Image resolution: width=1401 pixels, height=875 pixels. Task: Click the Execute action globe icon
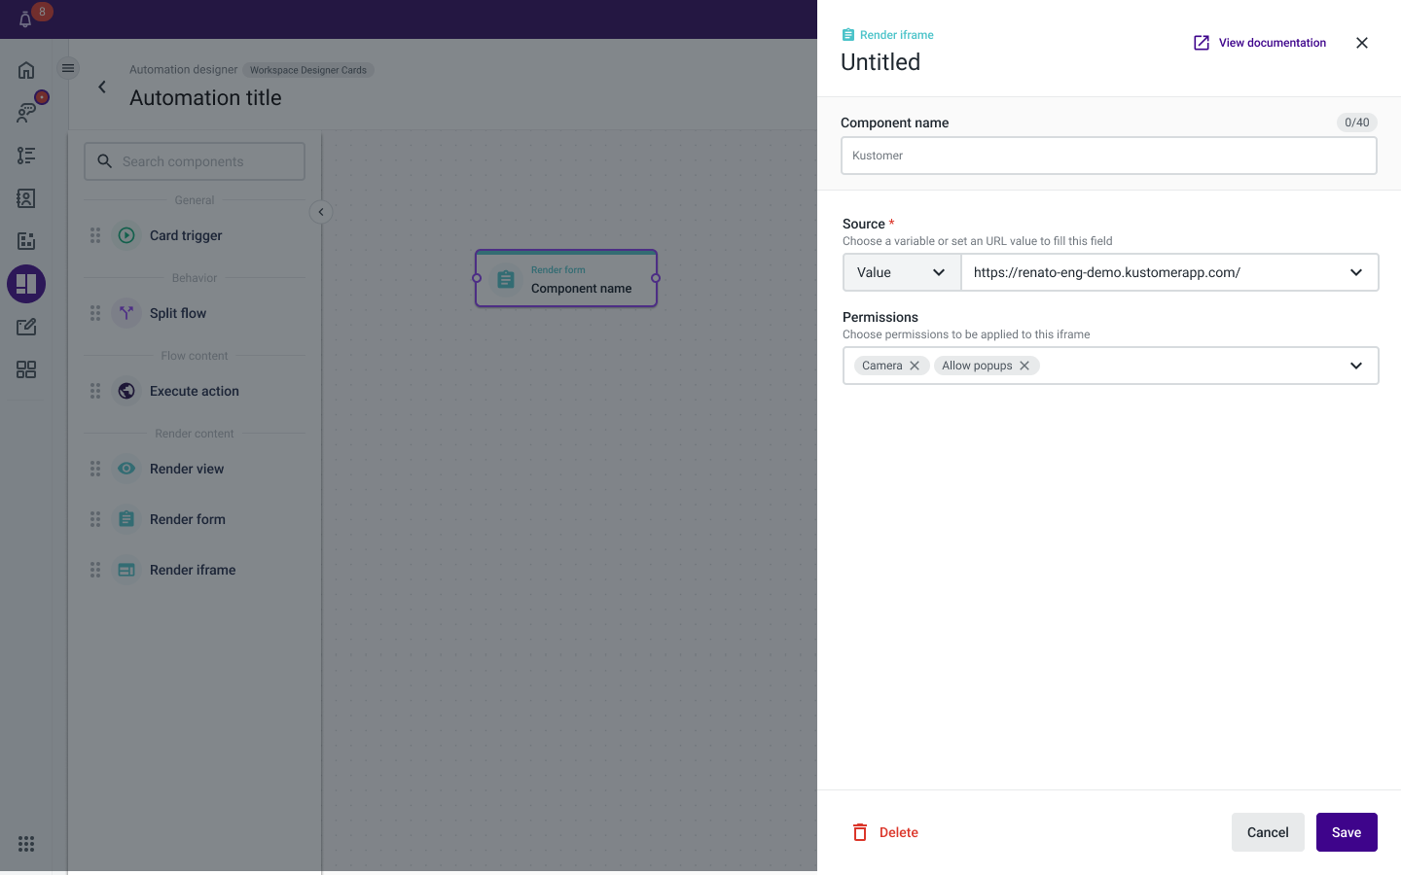(126, 391)
